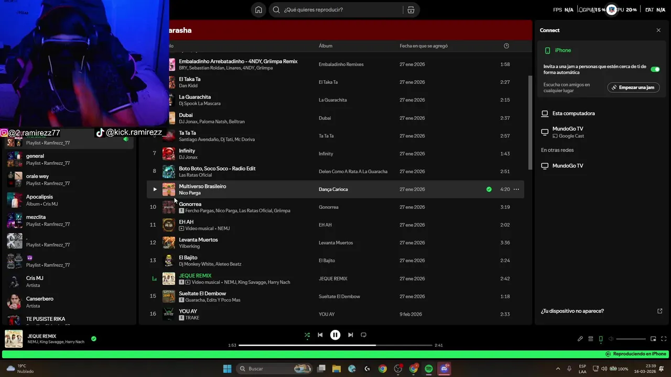
Task: Open Canserbero artist in library
Action: tap(69, 302)
